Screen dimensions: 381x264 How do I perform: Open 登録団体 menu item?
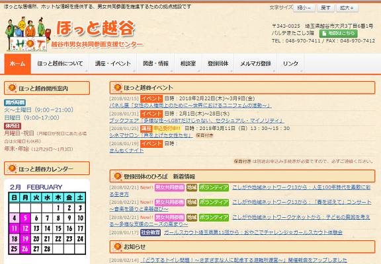(218, 63)
